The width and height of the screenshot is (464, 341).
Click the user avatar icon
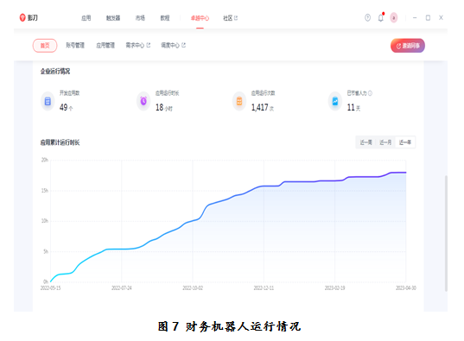tap(393, 18)
